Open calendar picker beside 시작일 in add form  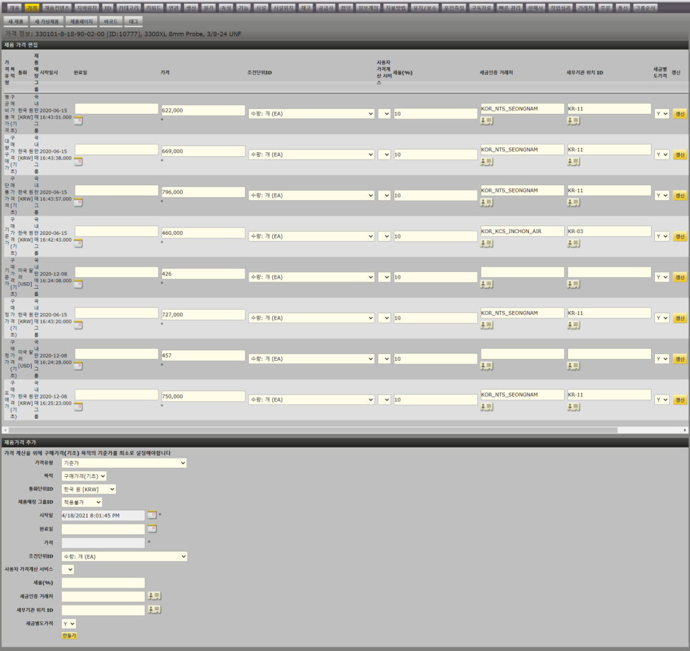click(152, 515)
